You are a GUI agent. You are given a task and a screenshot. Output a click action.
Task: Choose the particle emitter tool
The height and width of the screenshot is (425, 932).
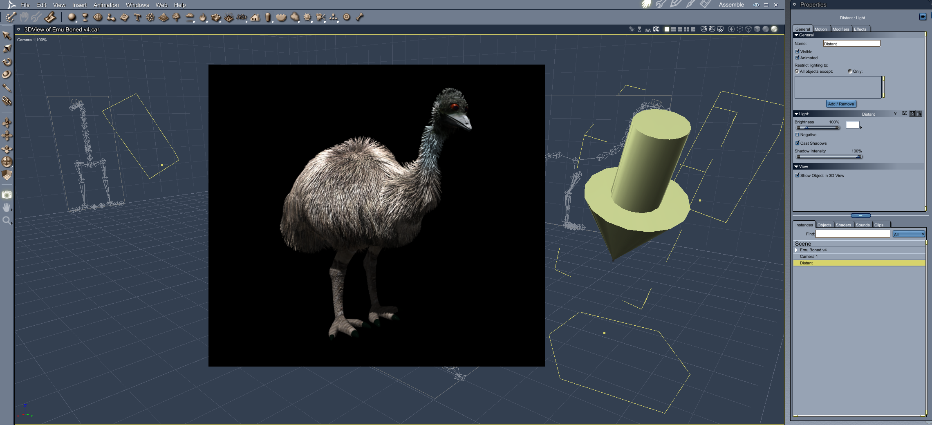150,17
